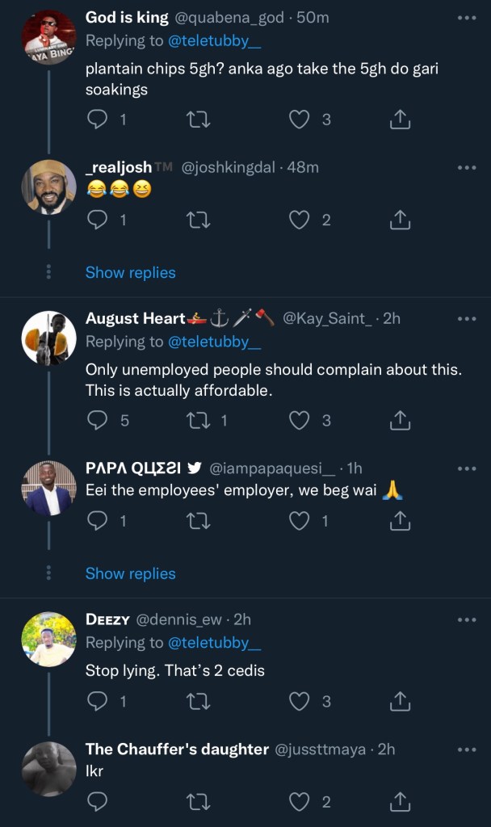Open the @teletubby__ mention in Deezy's reply
Viewport: 491px width, 827px height.
(214, 643)
